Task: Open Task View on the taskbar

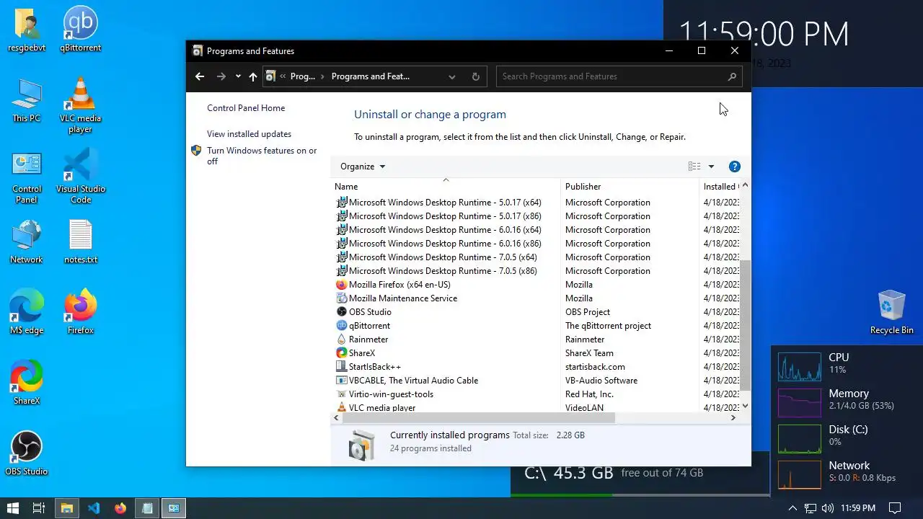Action: [x=40, y=508]
